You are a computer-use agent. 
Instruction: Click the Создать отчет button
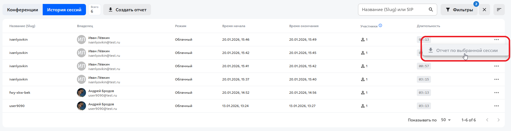[127, 10]
